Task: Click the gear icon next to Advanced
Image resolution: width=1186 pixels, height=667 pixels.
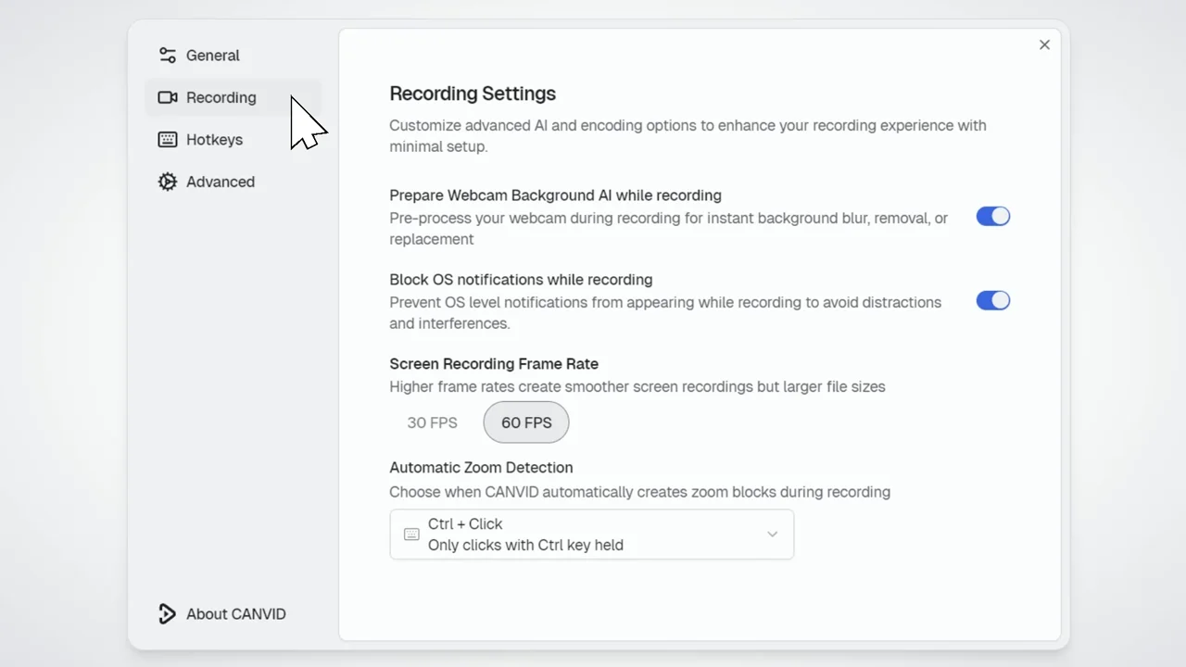Action: coord(167,182)
